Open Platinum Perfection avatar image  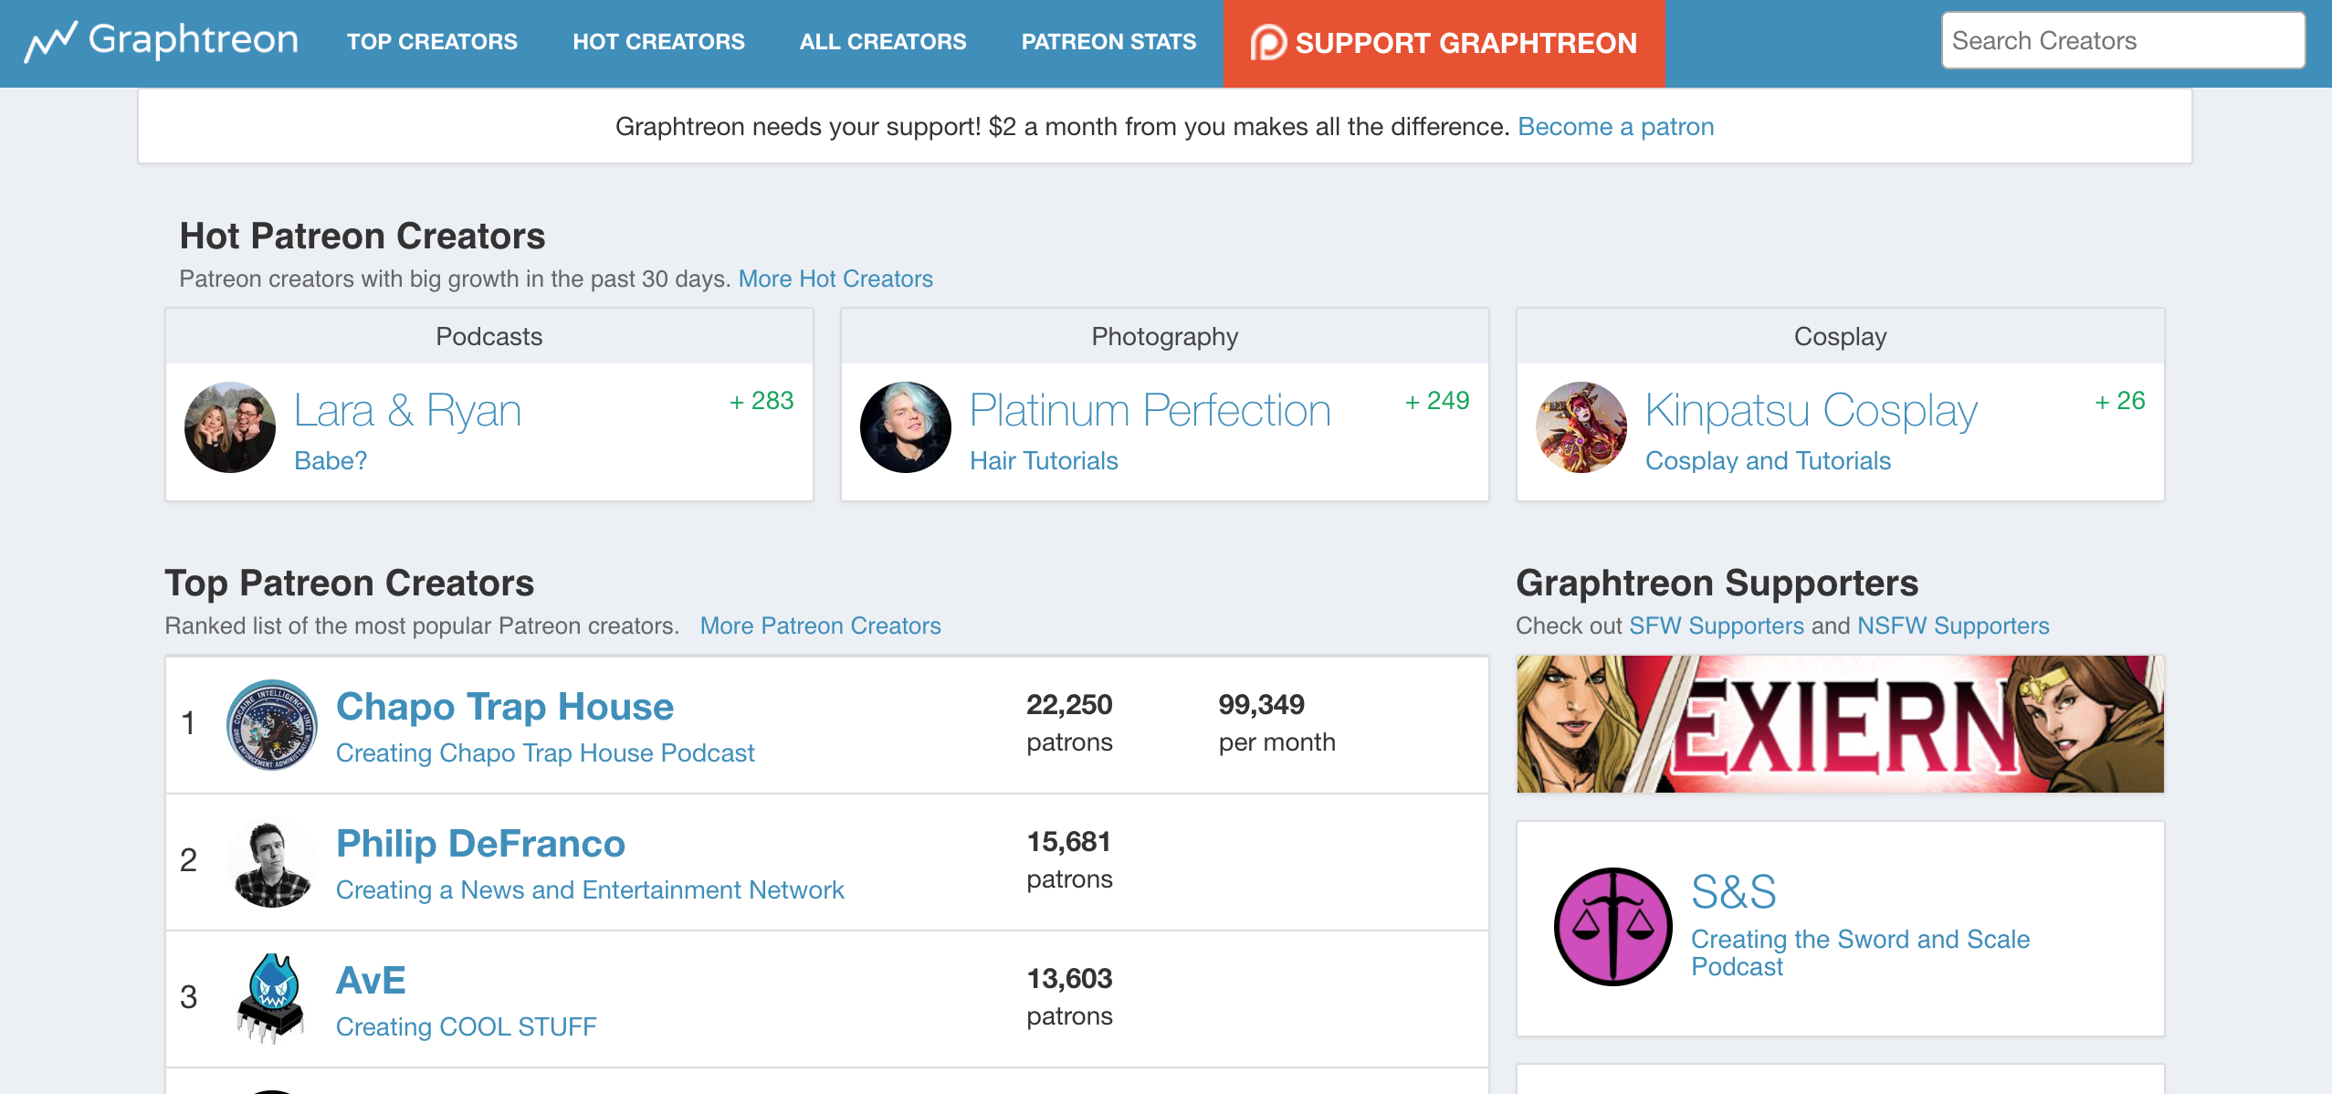click(906, 427)
